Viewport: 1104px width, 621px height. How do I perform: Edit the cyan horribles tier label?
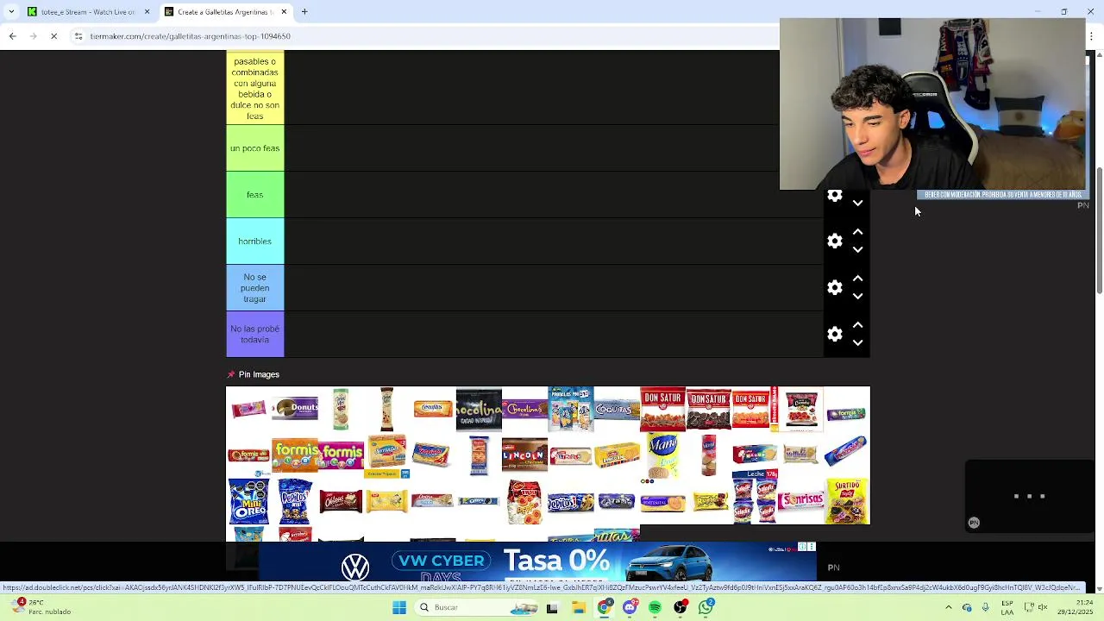click(254, 241)
